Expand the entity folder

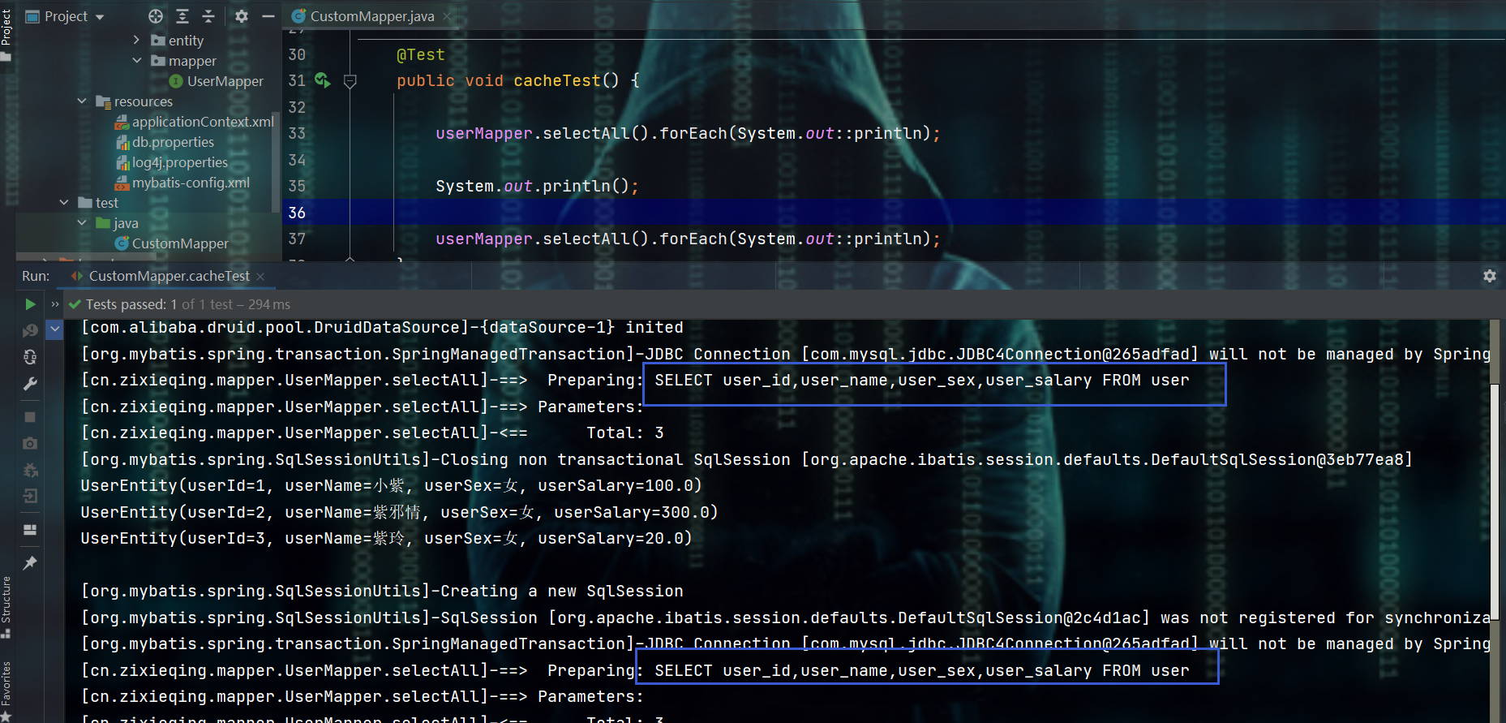[x=136, y=40]
